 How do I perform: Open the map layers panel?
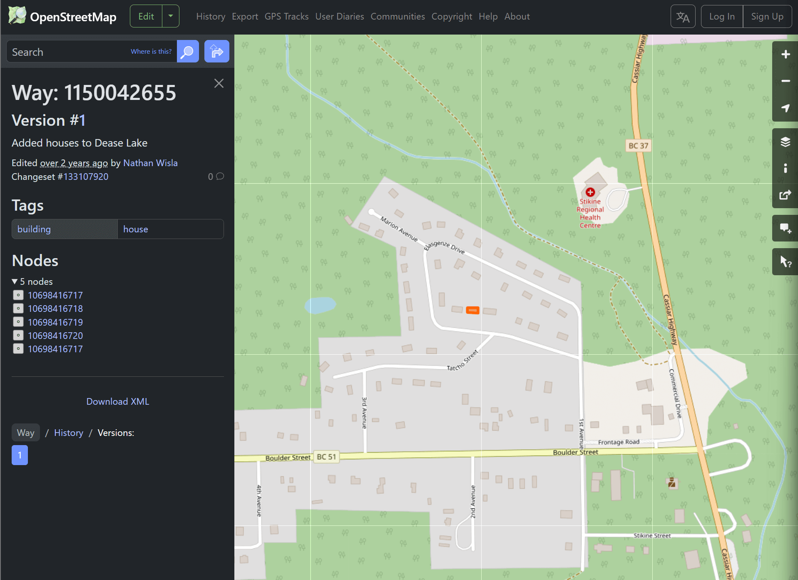[785, 142]
